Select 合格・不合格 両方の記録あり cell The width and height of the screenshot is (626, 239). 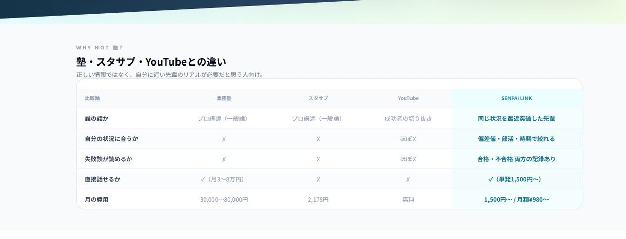pyautogui.click(x=516, y=159)
